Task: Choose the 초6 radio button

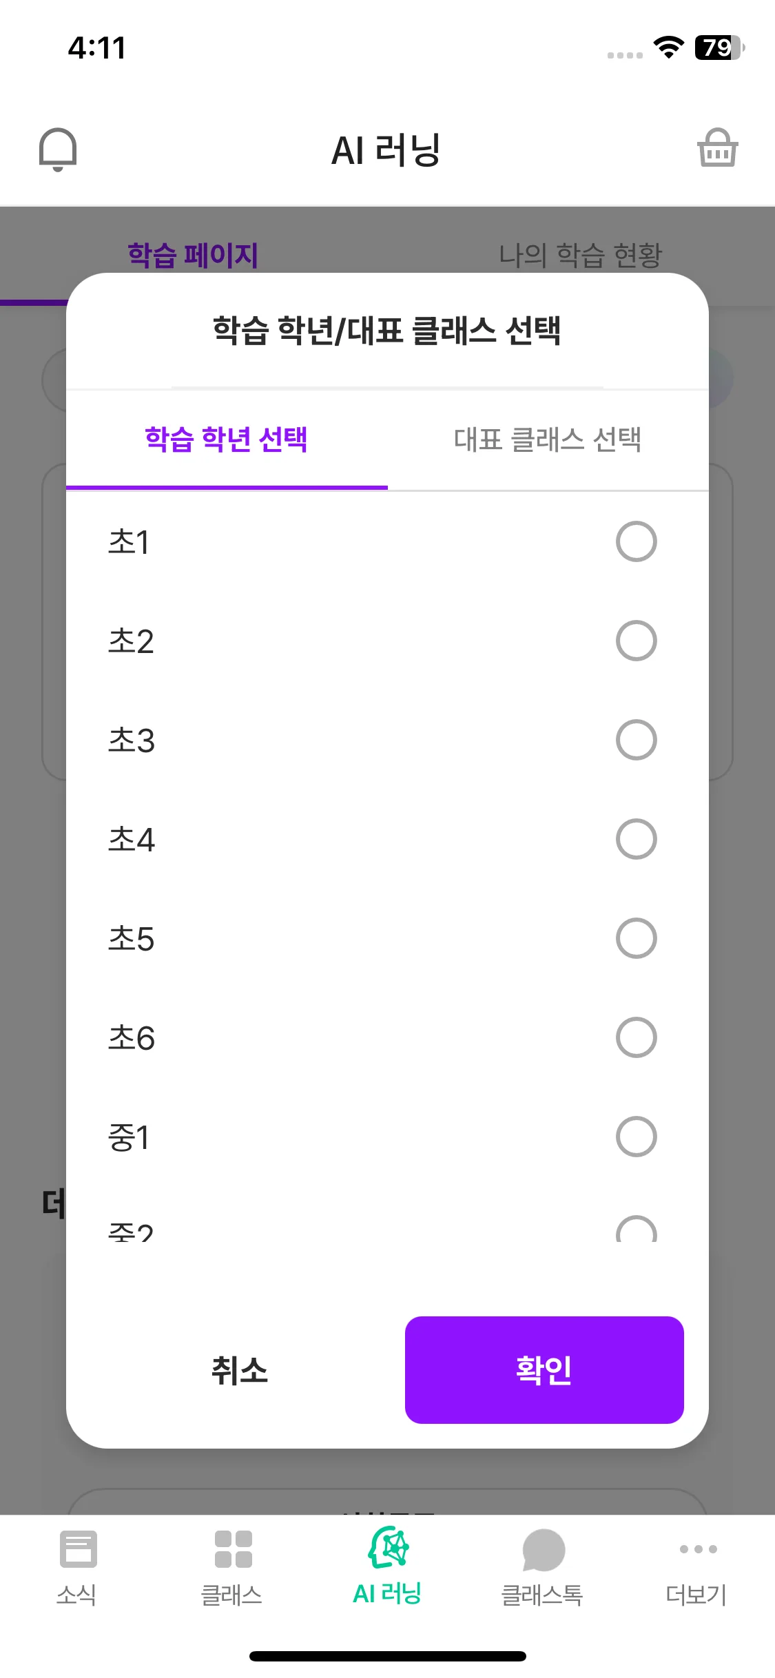Action: point(636,1037)
